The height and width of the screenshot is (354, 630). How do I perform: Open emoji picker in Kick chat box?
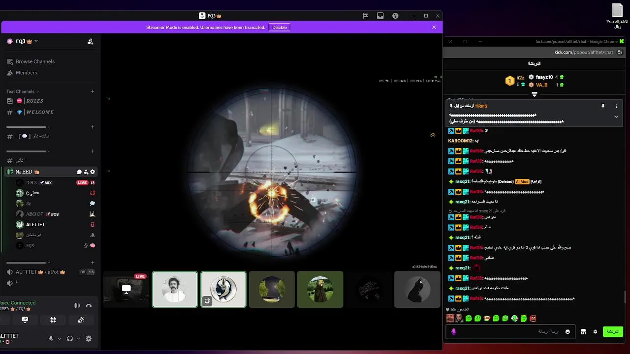pyautogui.click(x=567, y=332)
